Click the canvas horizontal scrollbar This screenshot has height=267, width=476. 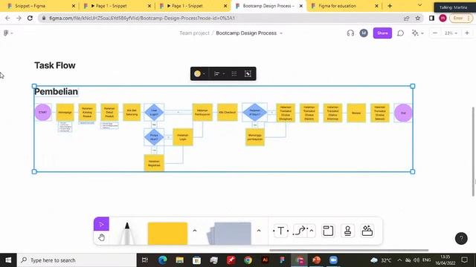point(349,251)
